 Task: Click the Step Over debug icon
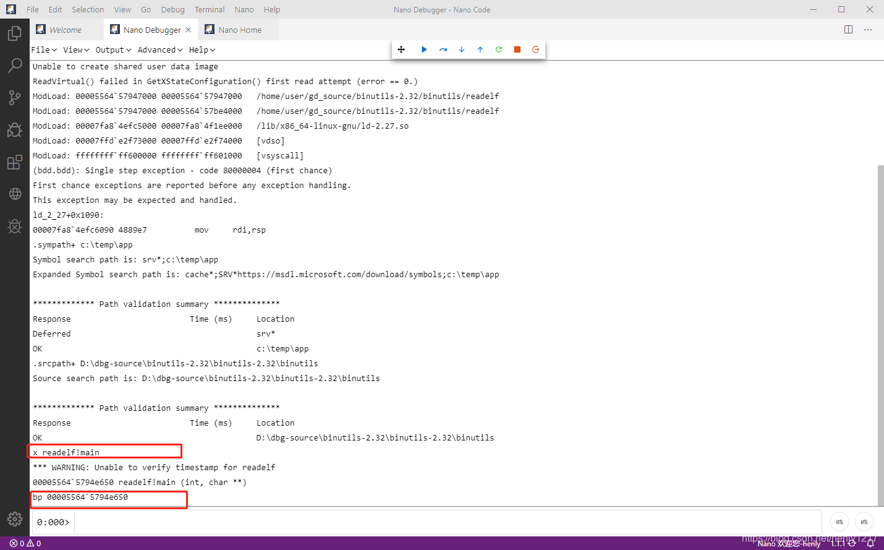tap(443, 49)
